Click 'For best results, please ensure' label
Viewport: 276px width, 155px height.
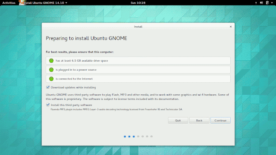coord(79,52)
